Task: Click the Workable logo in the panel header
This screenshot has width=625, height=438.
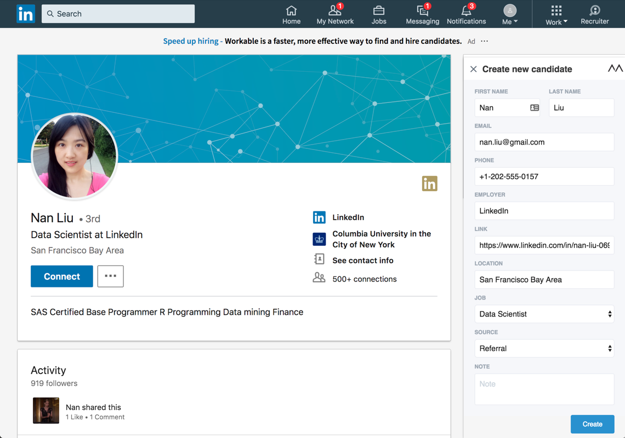Action: (x=615, y=68)
